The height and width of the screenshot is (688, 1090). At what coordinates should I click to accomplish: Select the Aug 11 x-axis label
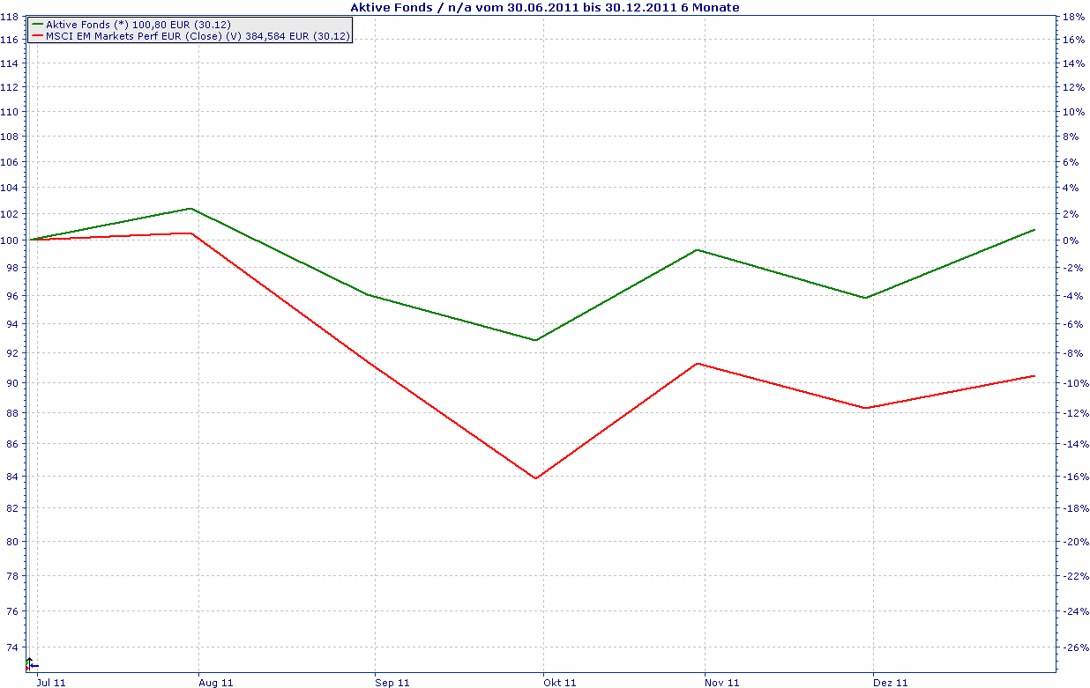(x=218, y=682)
